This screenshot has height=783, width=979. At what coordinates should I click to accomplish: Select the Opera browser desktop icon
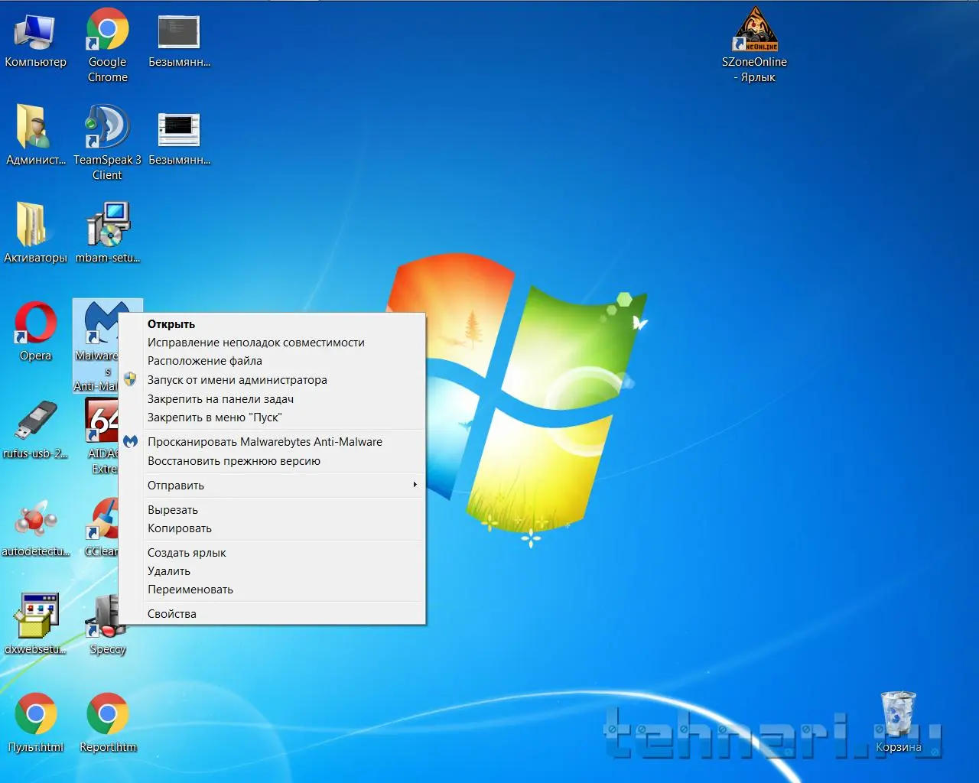tap(35, 324)
